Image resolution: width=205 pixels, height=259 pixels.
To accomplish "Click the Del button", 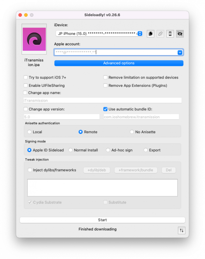I will pos(169,170).
